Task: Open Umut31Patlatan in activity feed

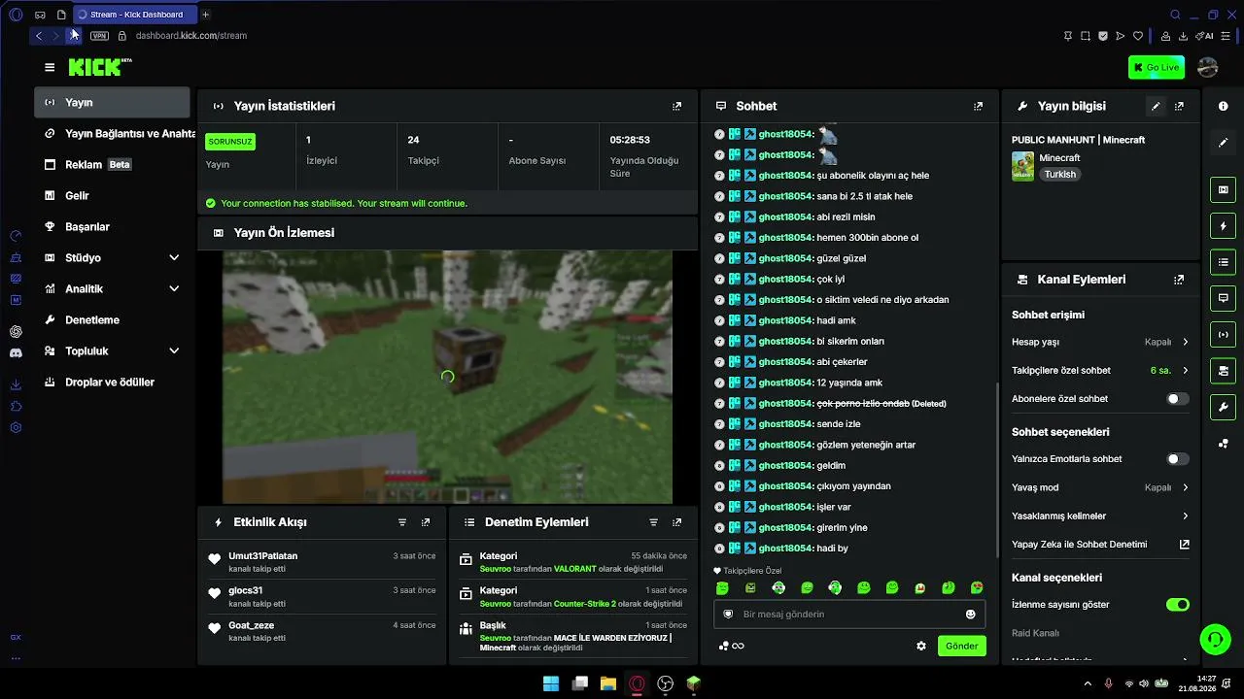Action: click(x=262, y=556)
